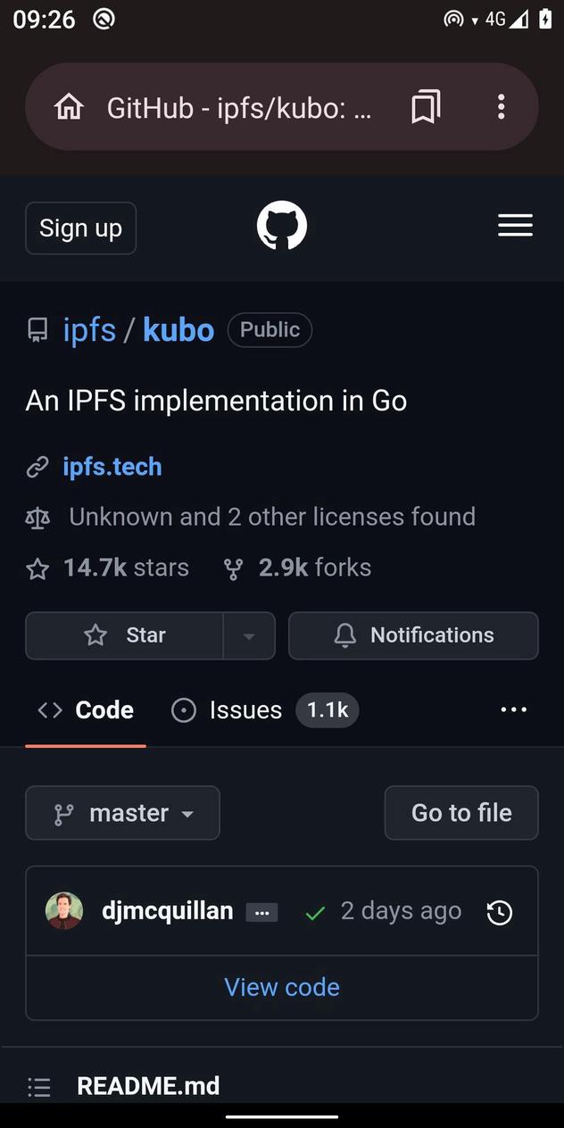This screenshot has height=1128, width=564.
Task: Select the Code tab
Action: (86, 709)
